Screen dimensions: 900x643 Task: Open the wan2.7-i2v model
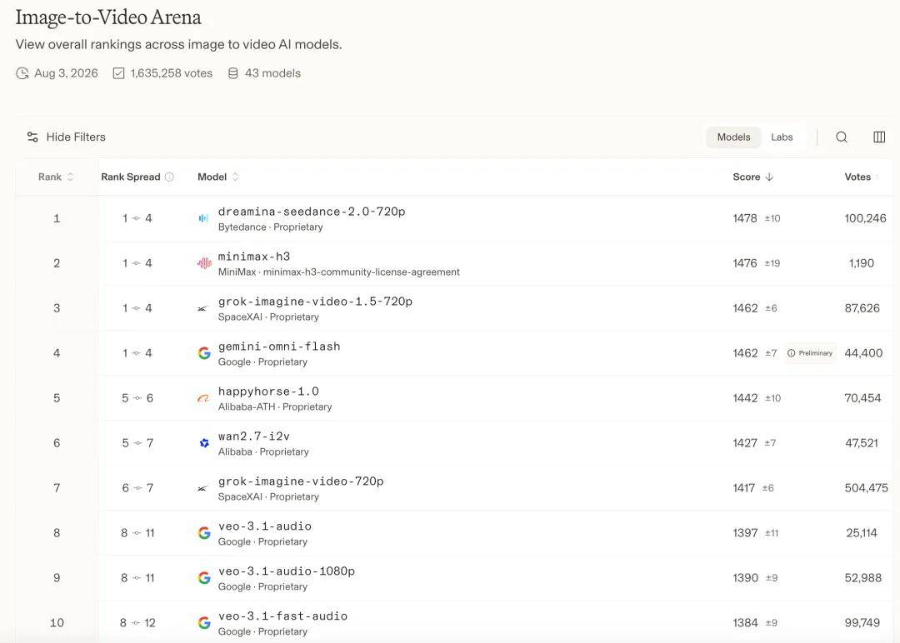pos(253,436)
